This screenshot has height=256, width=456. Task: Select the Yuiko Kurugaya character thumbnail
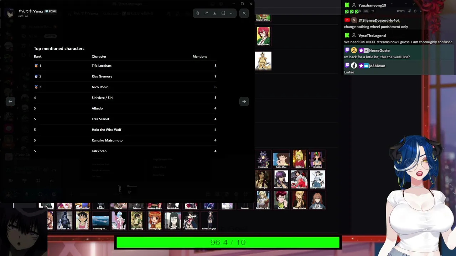coord(209,221)
